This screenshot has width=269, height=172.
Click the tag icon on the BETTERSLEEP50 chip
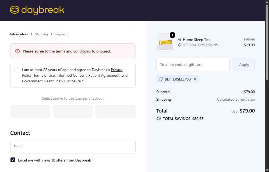tap(161, 79)
